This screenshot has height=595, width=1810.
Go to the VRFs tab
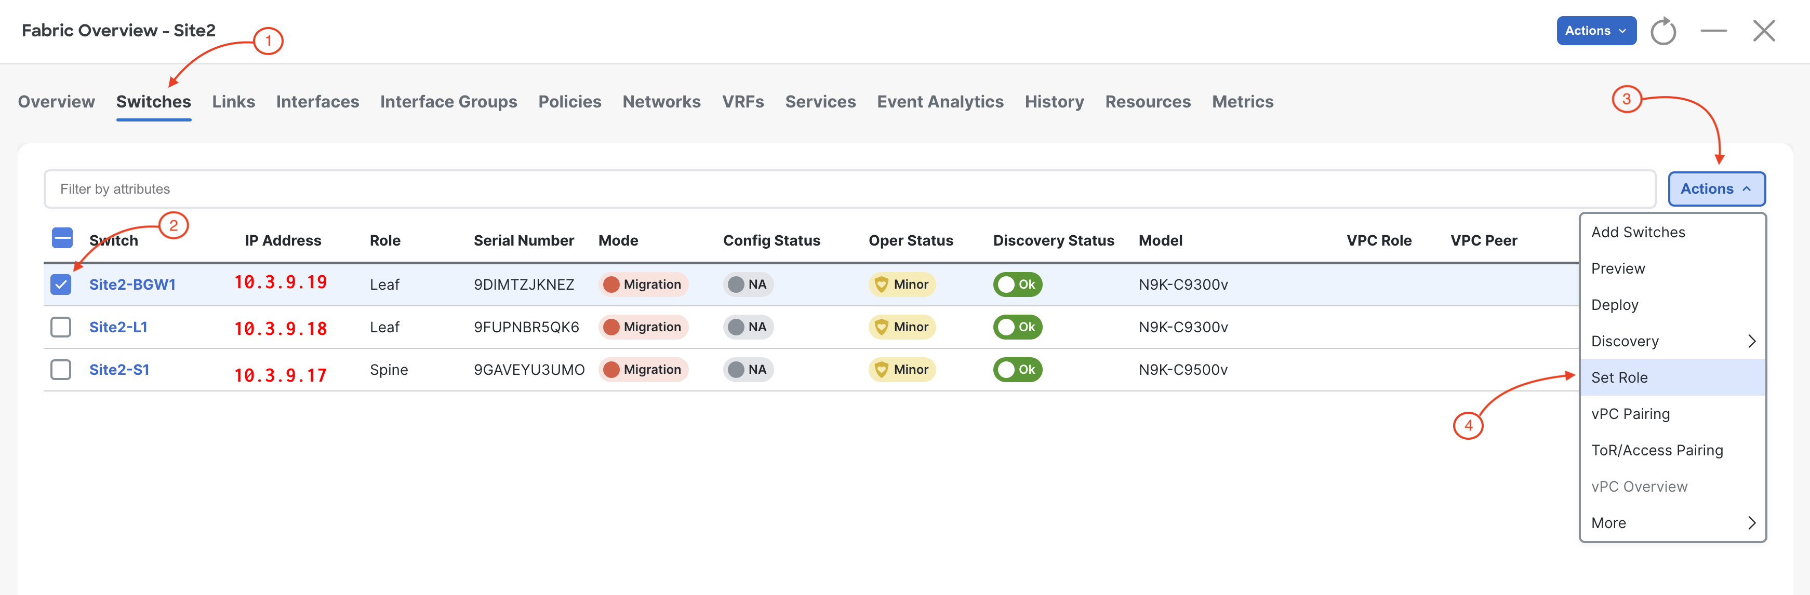pyautogui.click(x=743, y=102)
